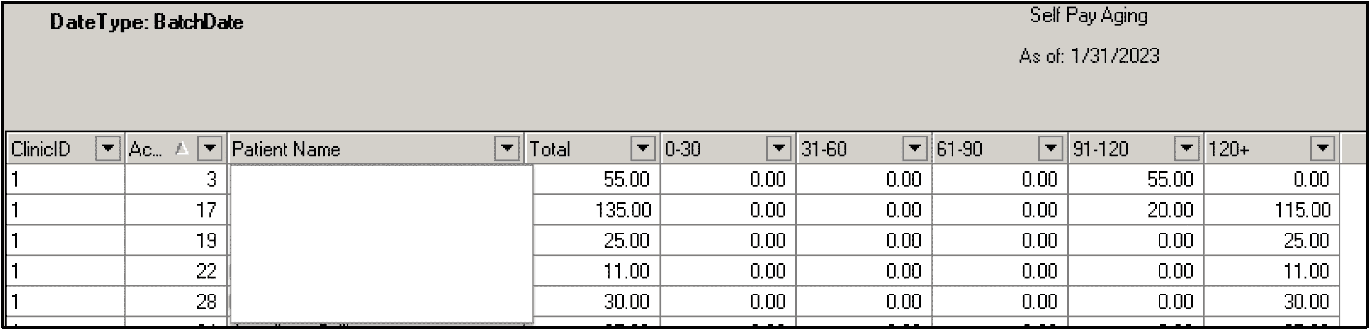Open the 120+ column filter dropdown

(x=1322, y=149)
